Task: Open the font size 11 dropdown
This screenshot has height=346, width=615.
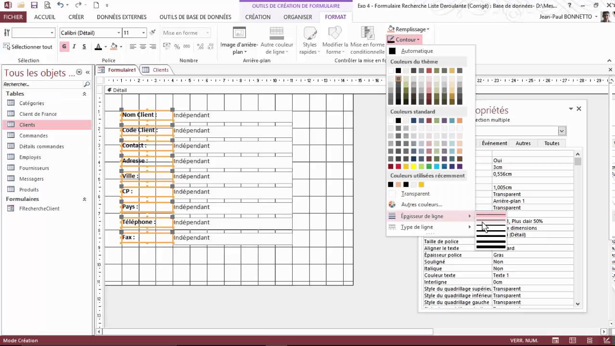Action: coord(143,33)
